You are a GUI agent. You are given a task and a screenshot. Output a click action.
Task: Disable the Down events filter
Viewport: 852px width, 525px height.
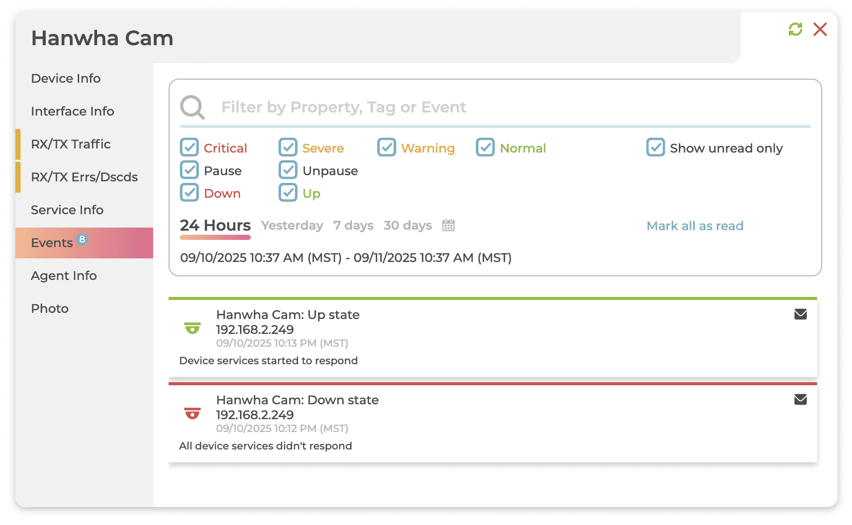point(190,193)
